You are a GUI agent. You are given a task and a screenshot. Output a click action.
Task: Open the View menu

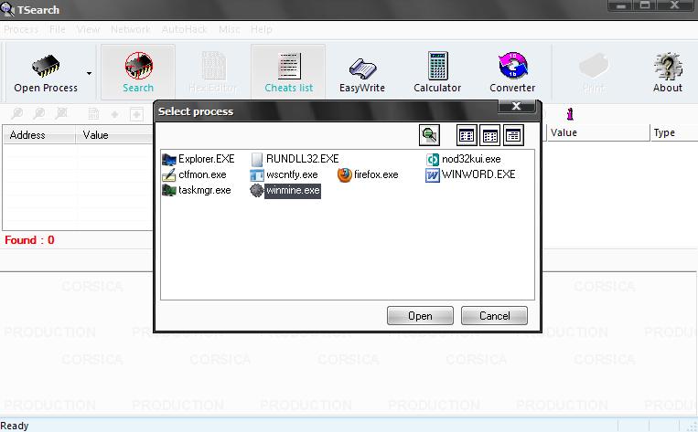[x=88, y=29]
